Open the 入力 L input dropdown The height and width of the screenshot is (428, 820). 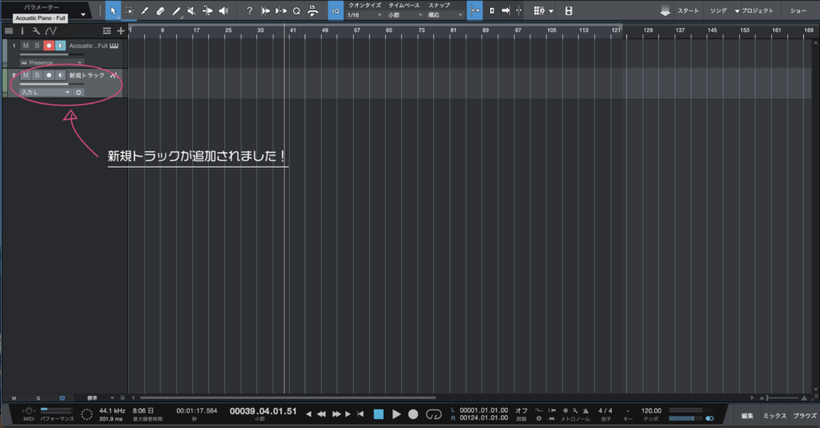click(46, 92)
